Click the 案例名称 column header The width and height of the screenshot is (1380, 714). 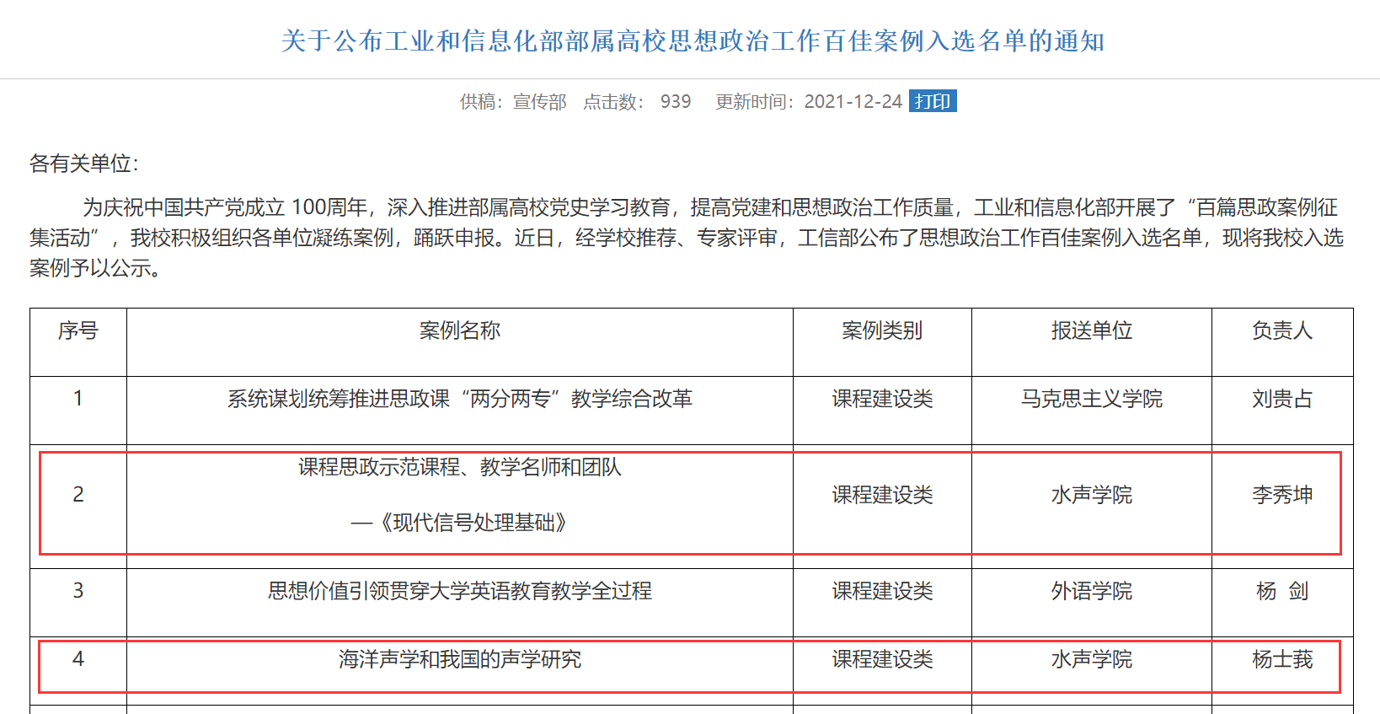pos(459,330)
